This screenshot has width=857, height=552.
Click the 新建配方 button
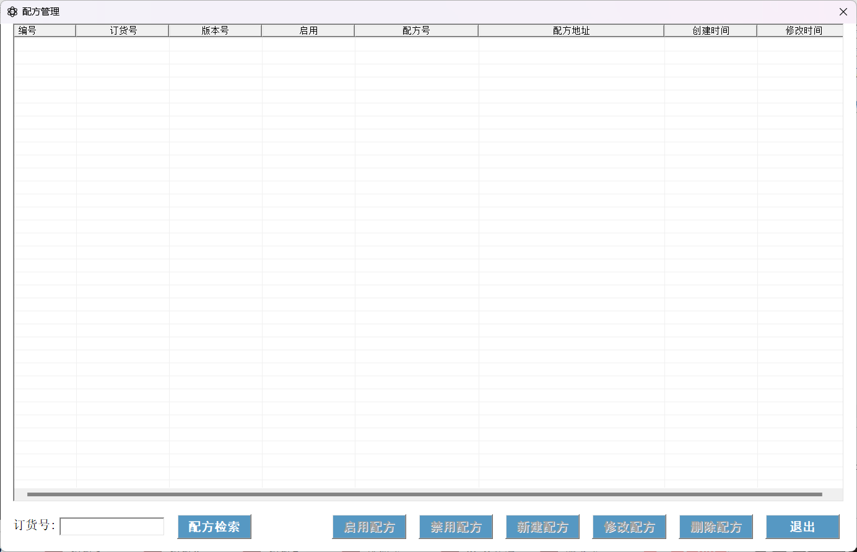(x=542, y=527)
